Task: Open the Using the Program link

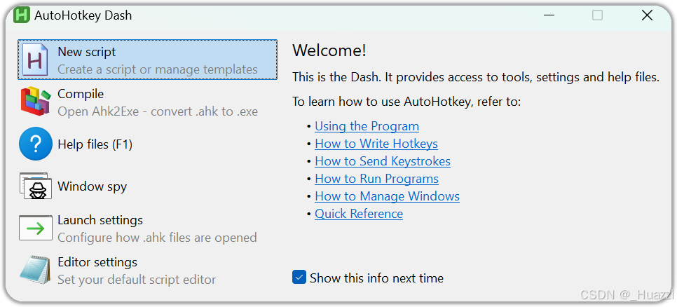Action: 367,126
